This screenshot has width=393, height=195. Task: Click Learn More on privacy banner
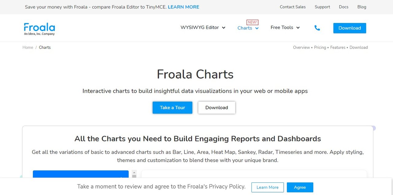(267, 187)
